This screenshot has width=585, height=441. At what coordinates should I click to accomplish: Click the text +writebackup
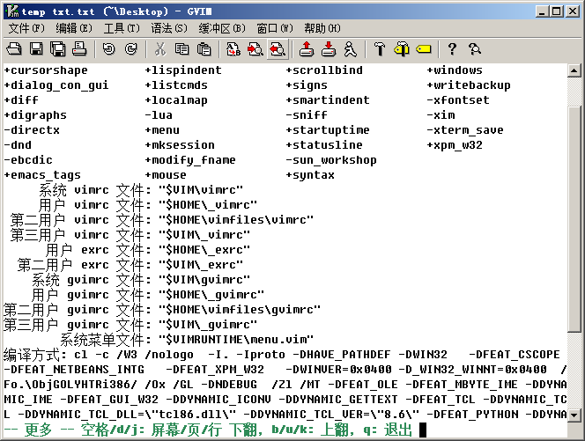click(x=469, y=85)
